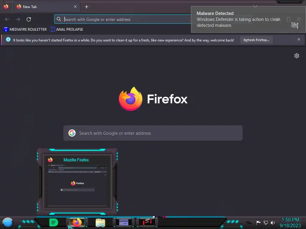Screen dimensions: 306x229
Task: Open new tab personalize gear icon
Action: pos(297,56)
